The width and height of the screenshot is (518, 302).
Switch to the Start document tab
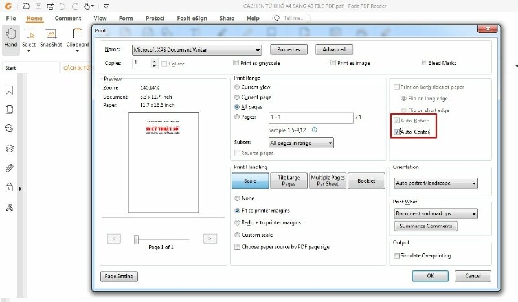point(30,67)
